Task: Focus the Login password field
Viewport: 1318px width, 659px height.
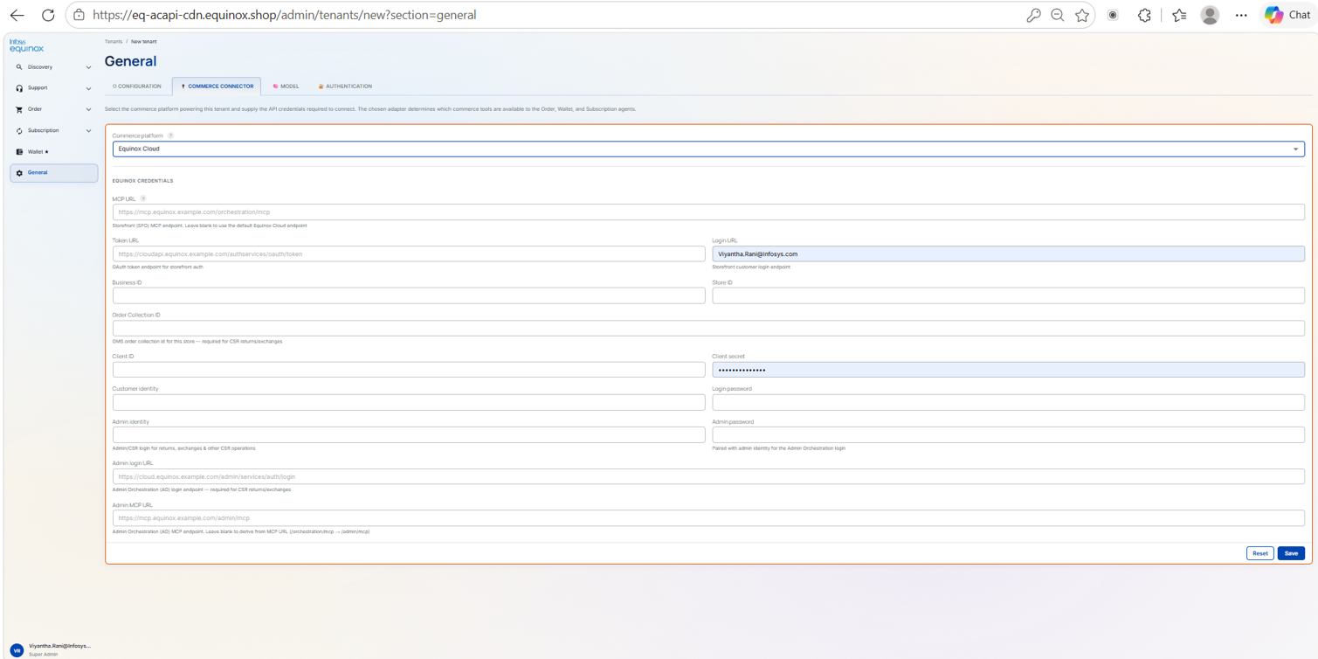Action: [1008, 402]
